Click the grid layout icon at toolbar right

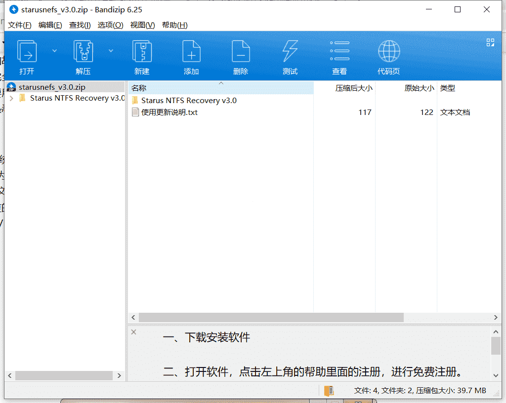coord(490,42)
